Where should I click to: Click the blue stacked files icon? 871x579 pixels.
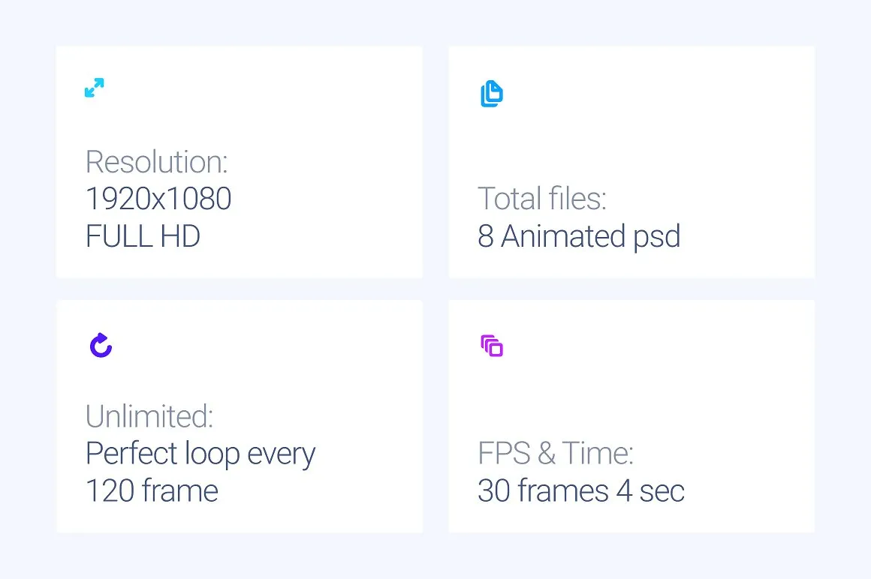[491, 94]
